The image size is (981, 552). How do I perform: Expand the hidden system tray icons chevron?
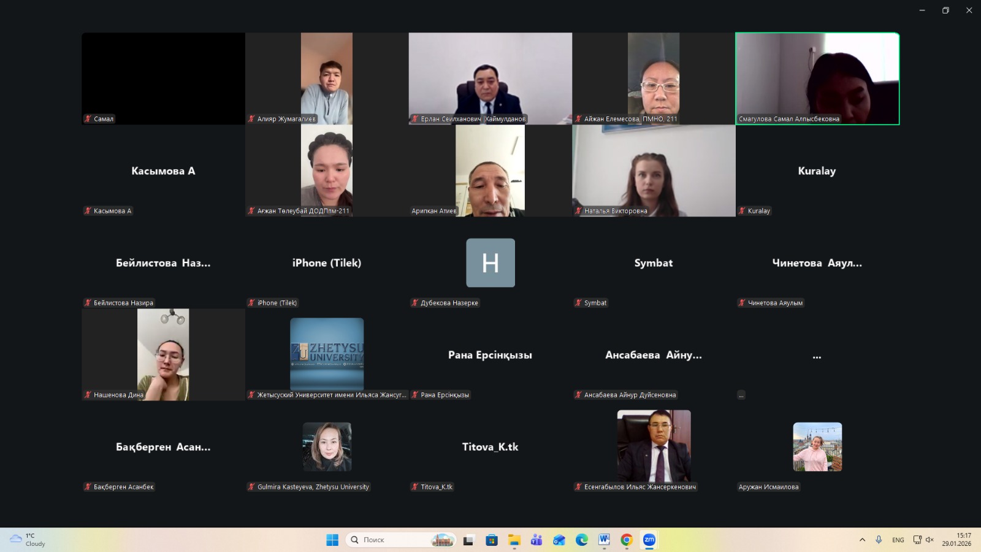pyautogui.click(x=862, y=540)
